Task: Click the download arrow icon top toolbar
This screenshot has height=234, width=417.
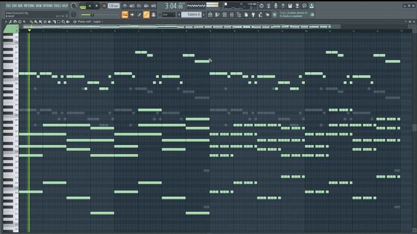Action: [311, 6]
